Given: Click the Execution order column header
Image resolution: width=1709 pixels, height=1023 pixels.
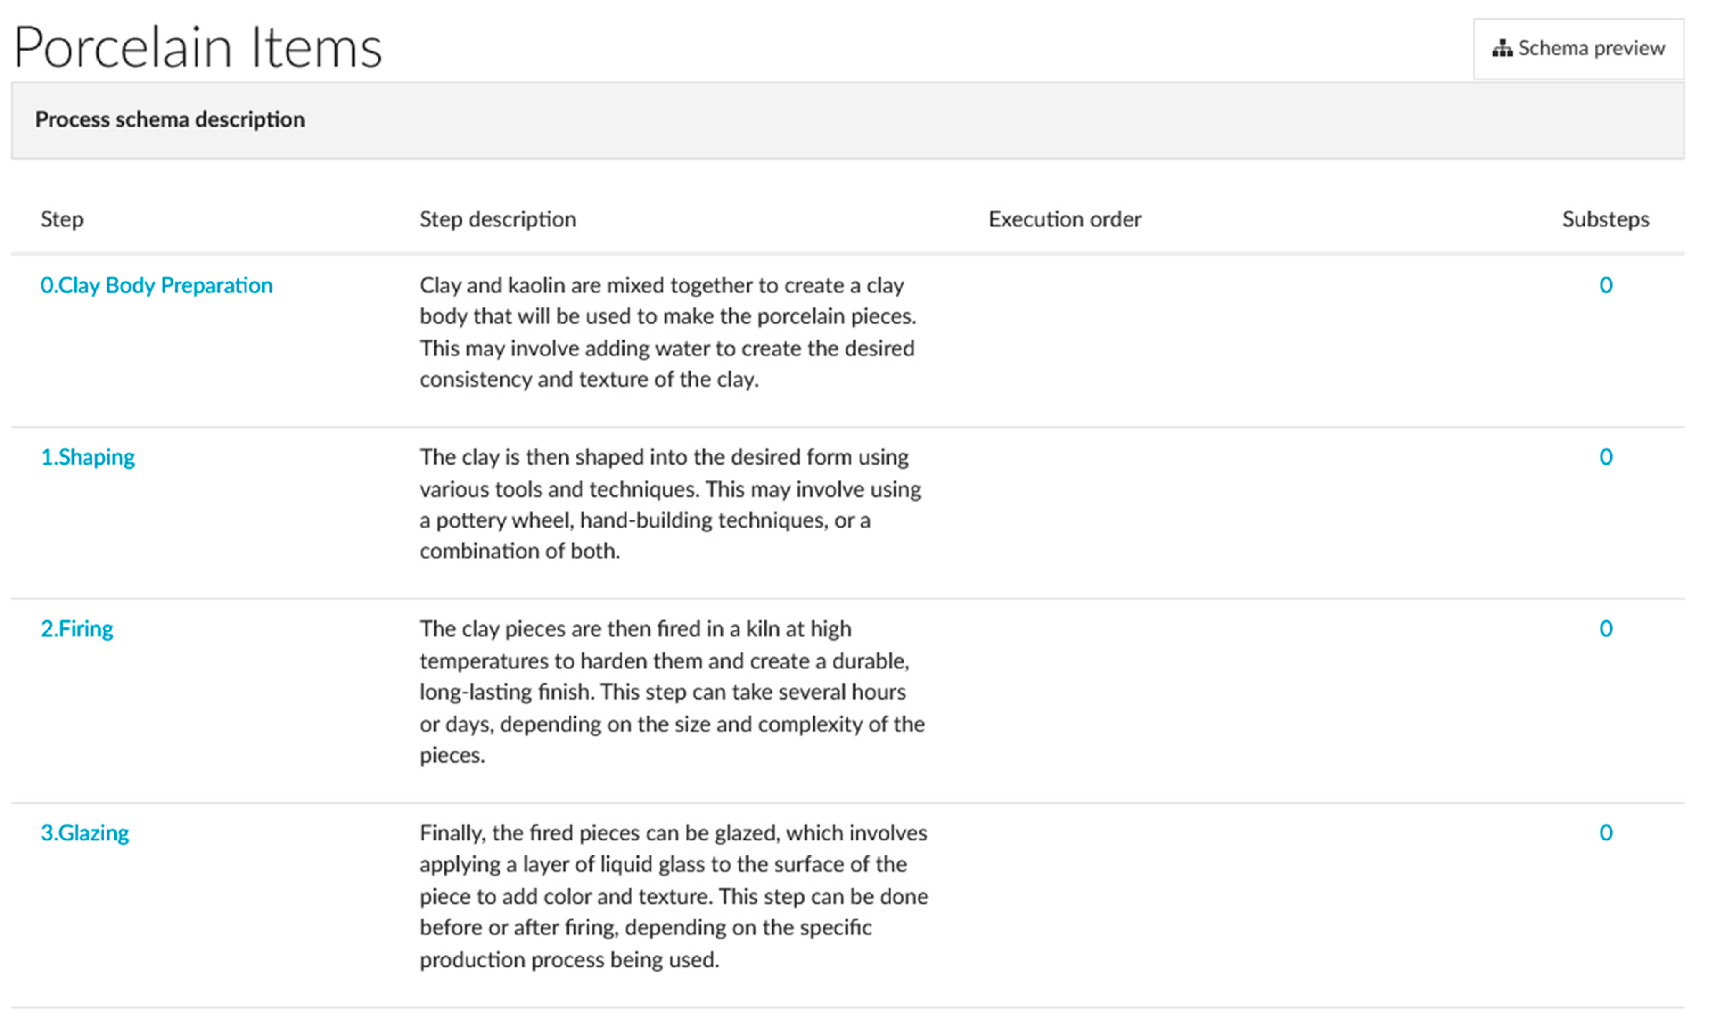Looking at the screenshot, I should click(x=1064, y=219).
